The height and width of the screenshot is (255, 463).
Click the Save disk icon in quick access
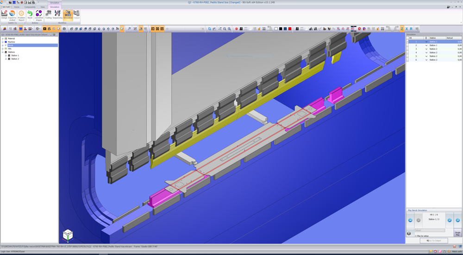click(x=30, y=2)
